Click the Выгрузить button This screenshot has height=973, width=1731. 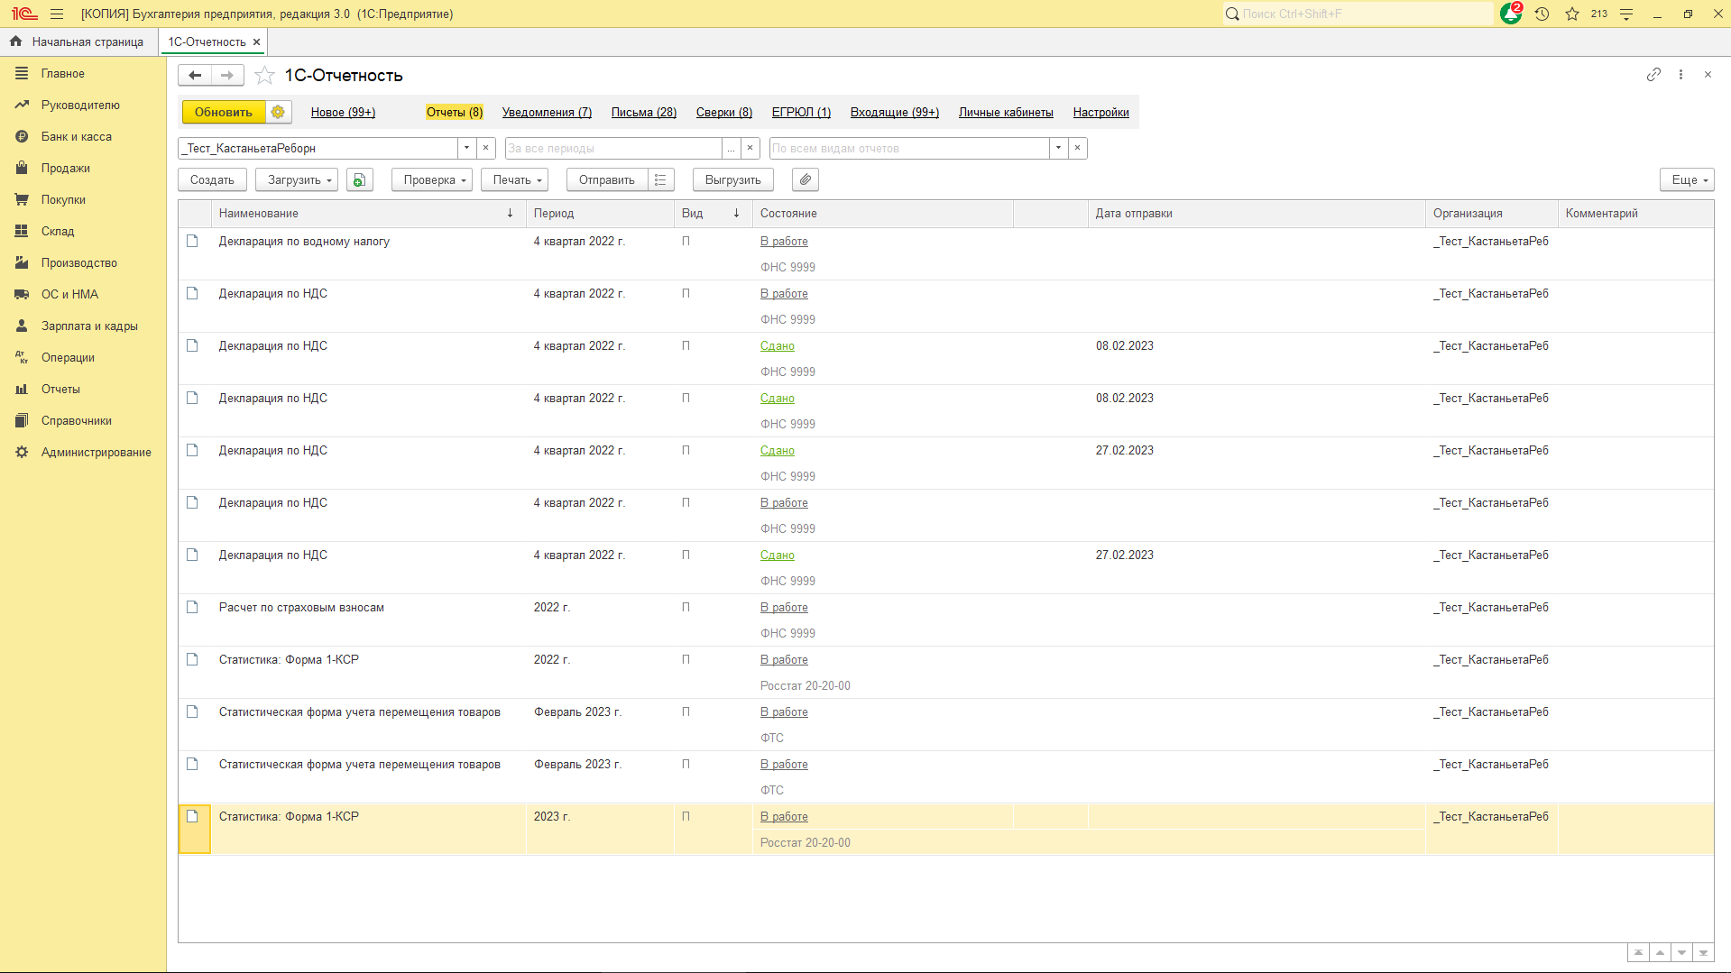[x=733, y=179]
